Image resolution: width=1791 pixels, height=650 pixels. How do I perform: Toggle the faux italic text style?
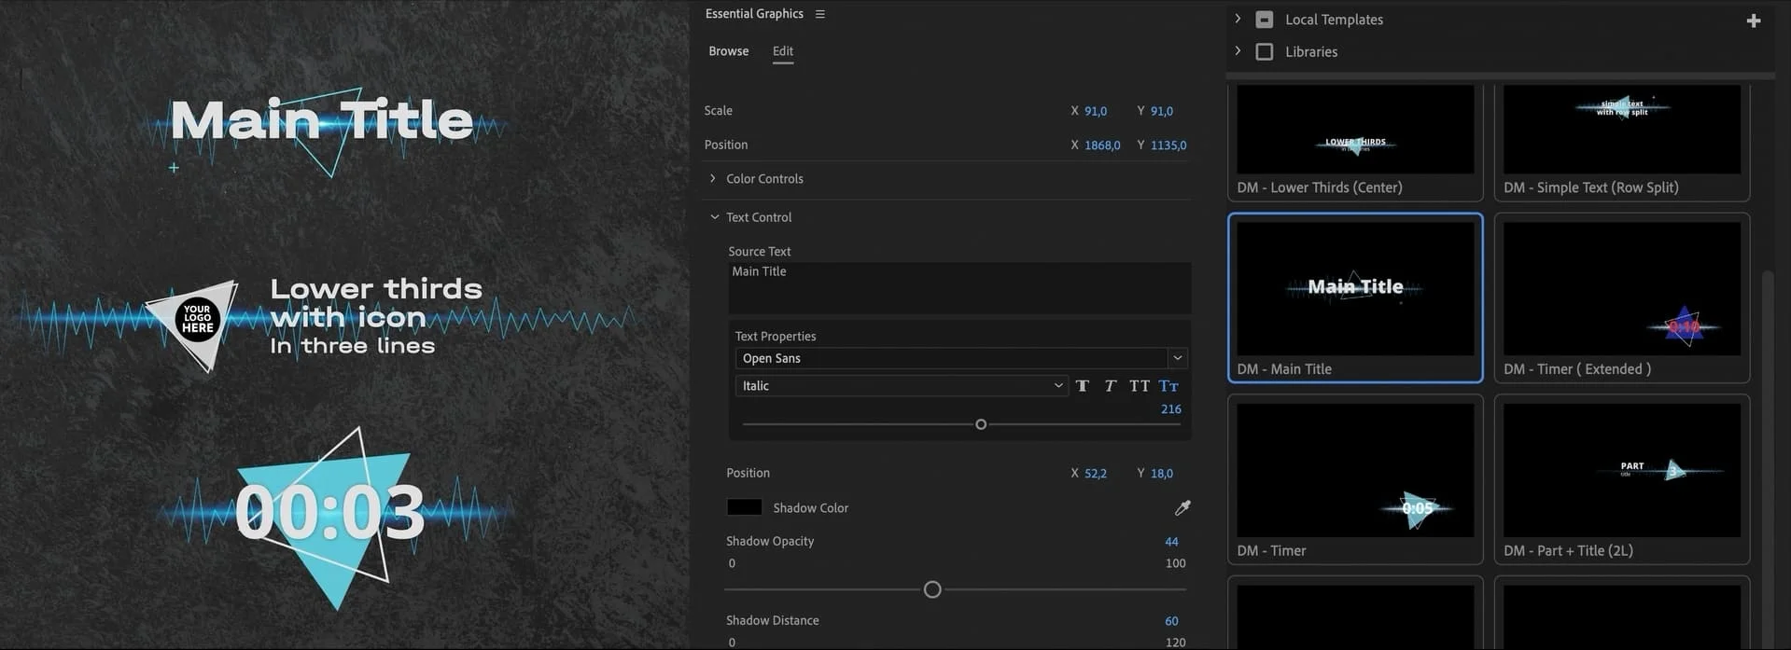coord(1110,386)
